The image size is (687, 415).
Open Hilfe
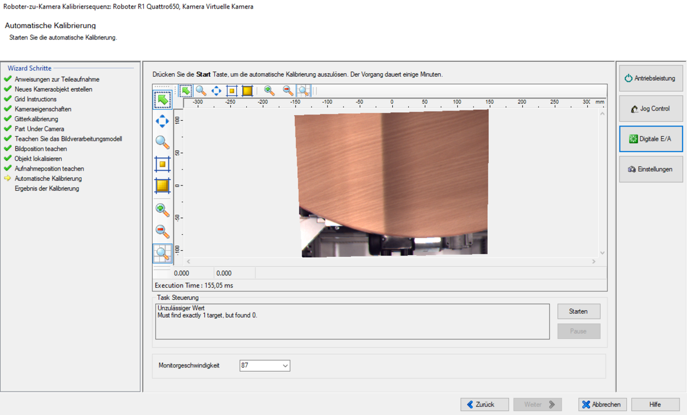655,404
